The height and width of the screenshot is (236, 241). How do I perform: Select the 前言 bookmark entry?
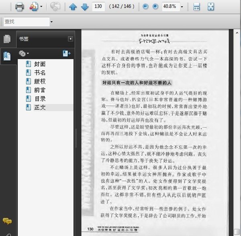coord(40,90)
